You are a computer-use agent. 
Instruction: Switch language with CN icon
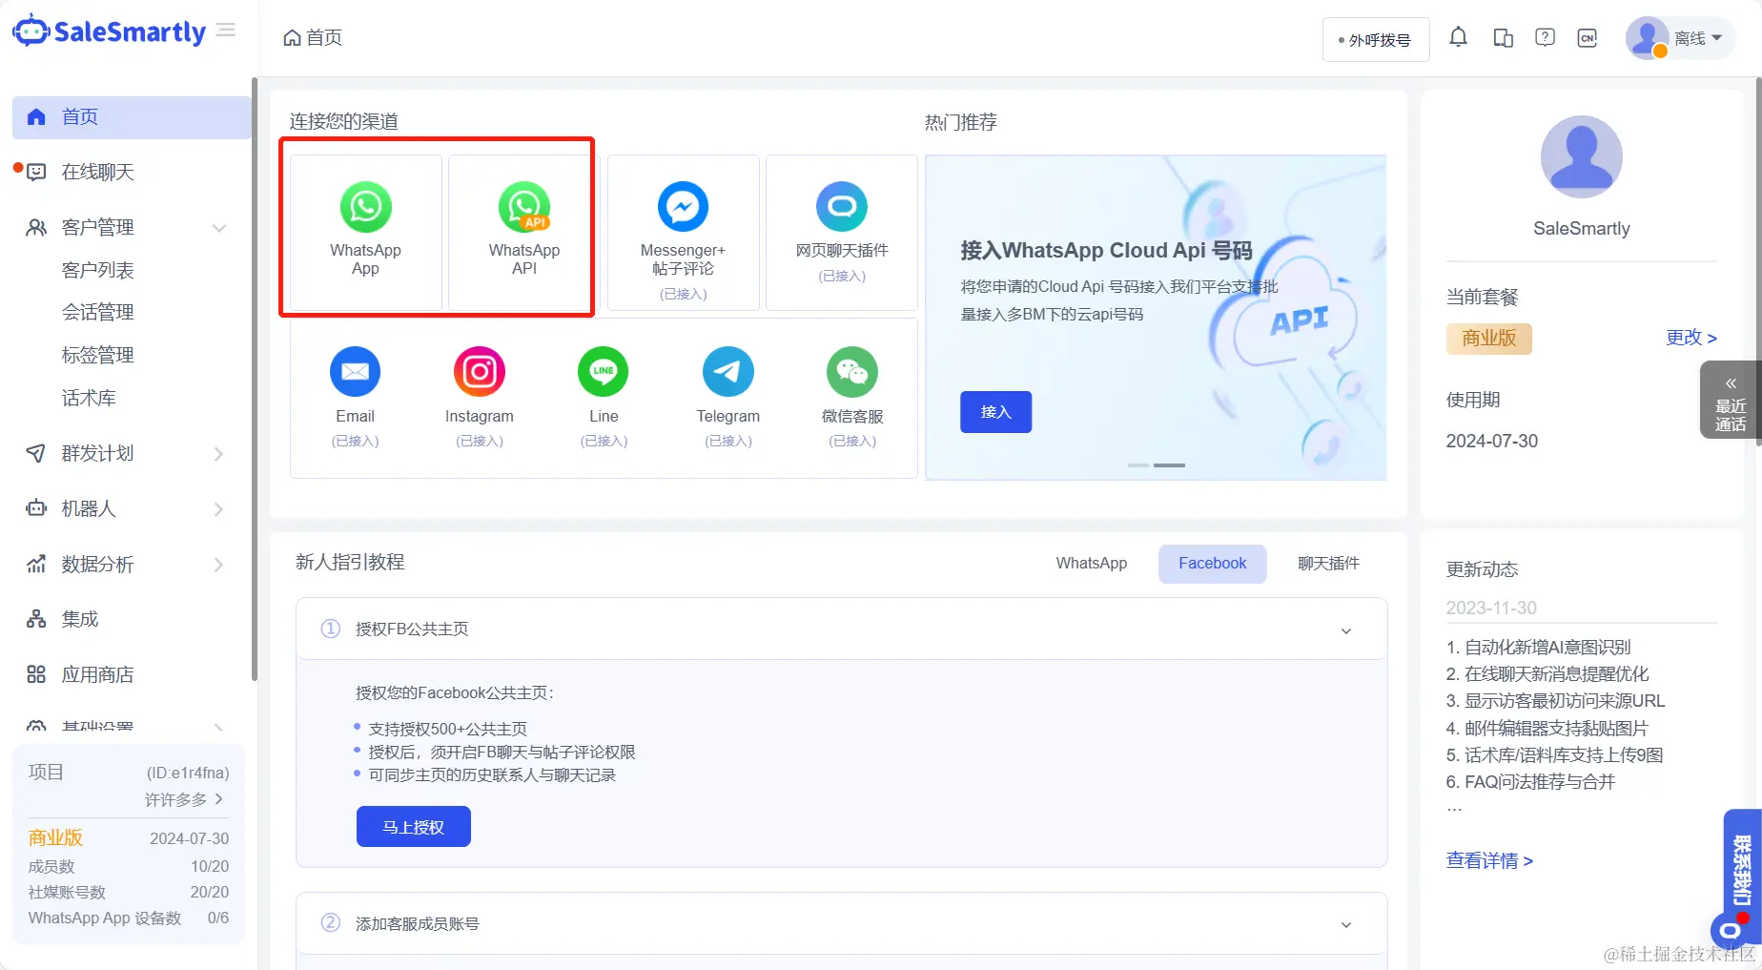pos(1588,38)
